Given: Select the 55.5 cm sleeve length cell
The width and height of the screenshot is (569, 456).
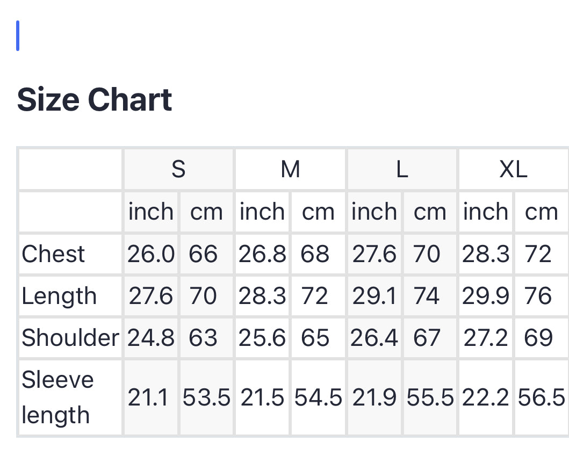Looking at the screenshot, I should (430, 397).
